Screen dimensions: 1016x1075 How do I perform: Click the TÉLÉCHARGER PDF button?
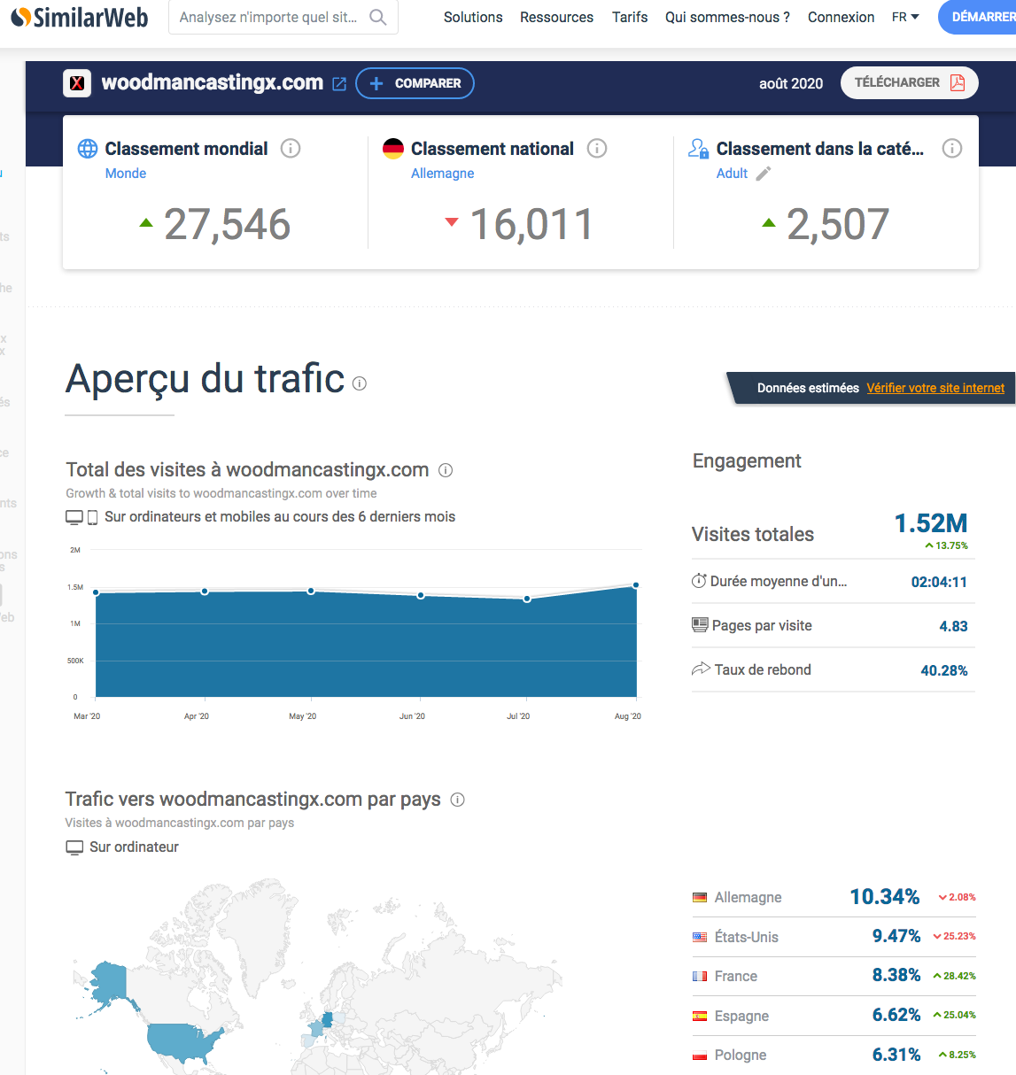[909, 82]
